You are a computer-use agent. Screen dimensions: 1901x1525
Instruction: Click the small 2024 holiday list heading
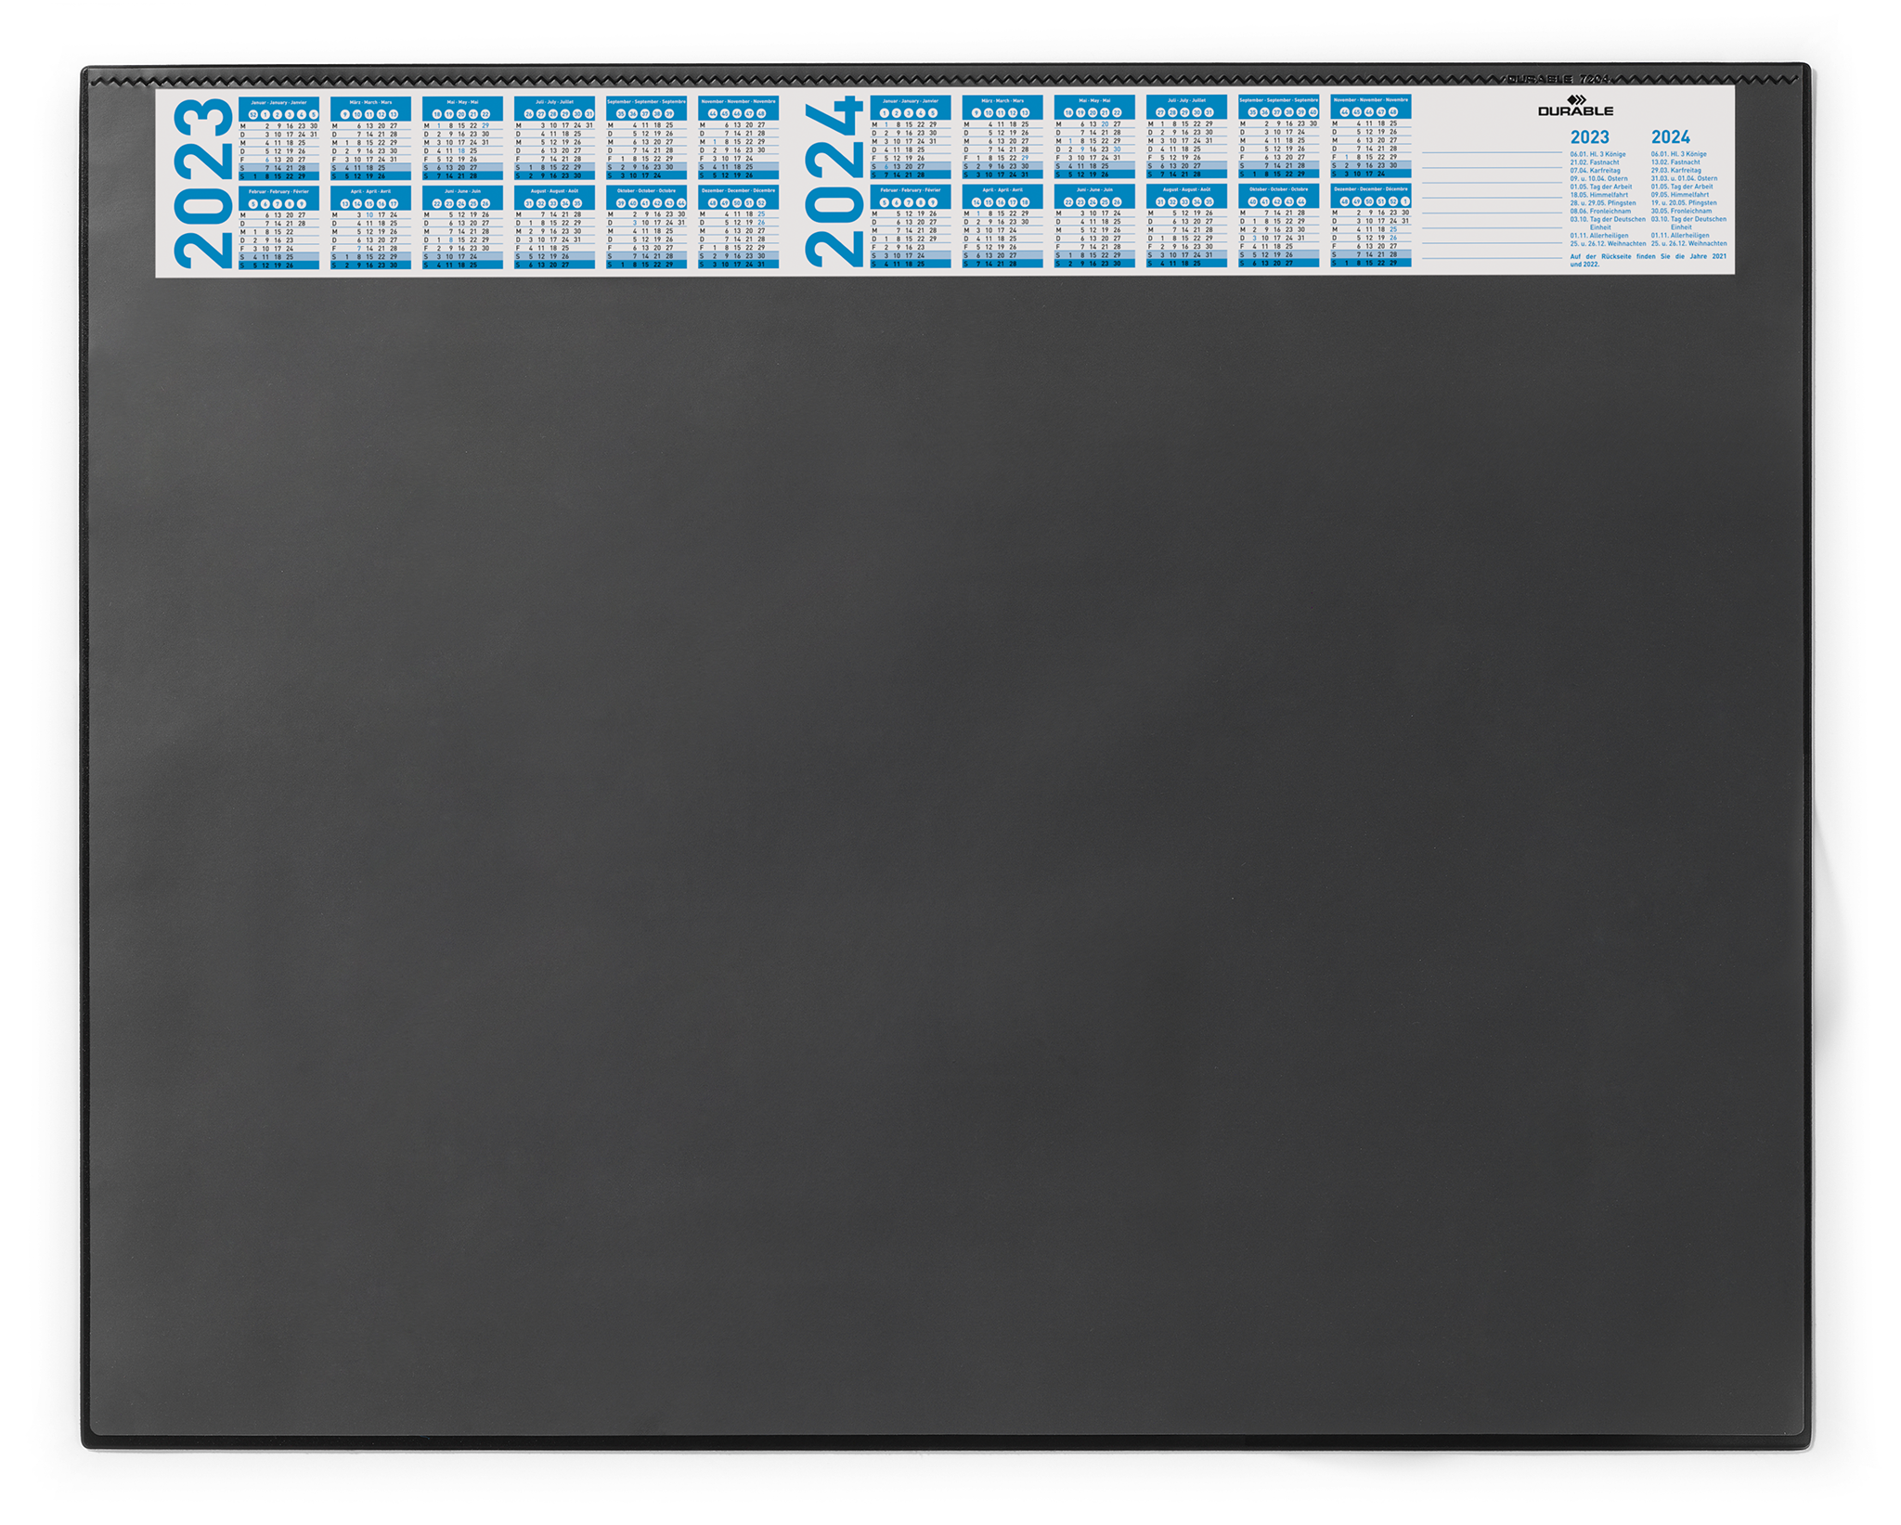[1670, 137]
